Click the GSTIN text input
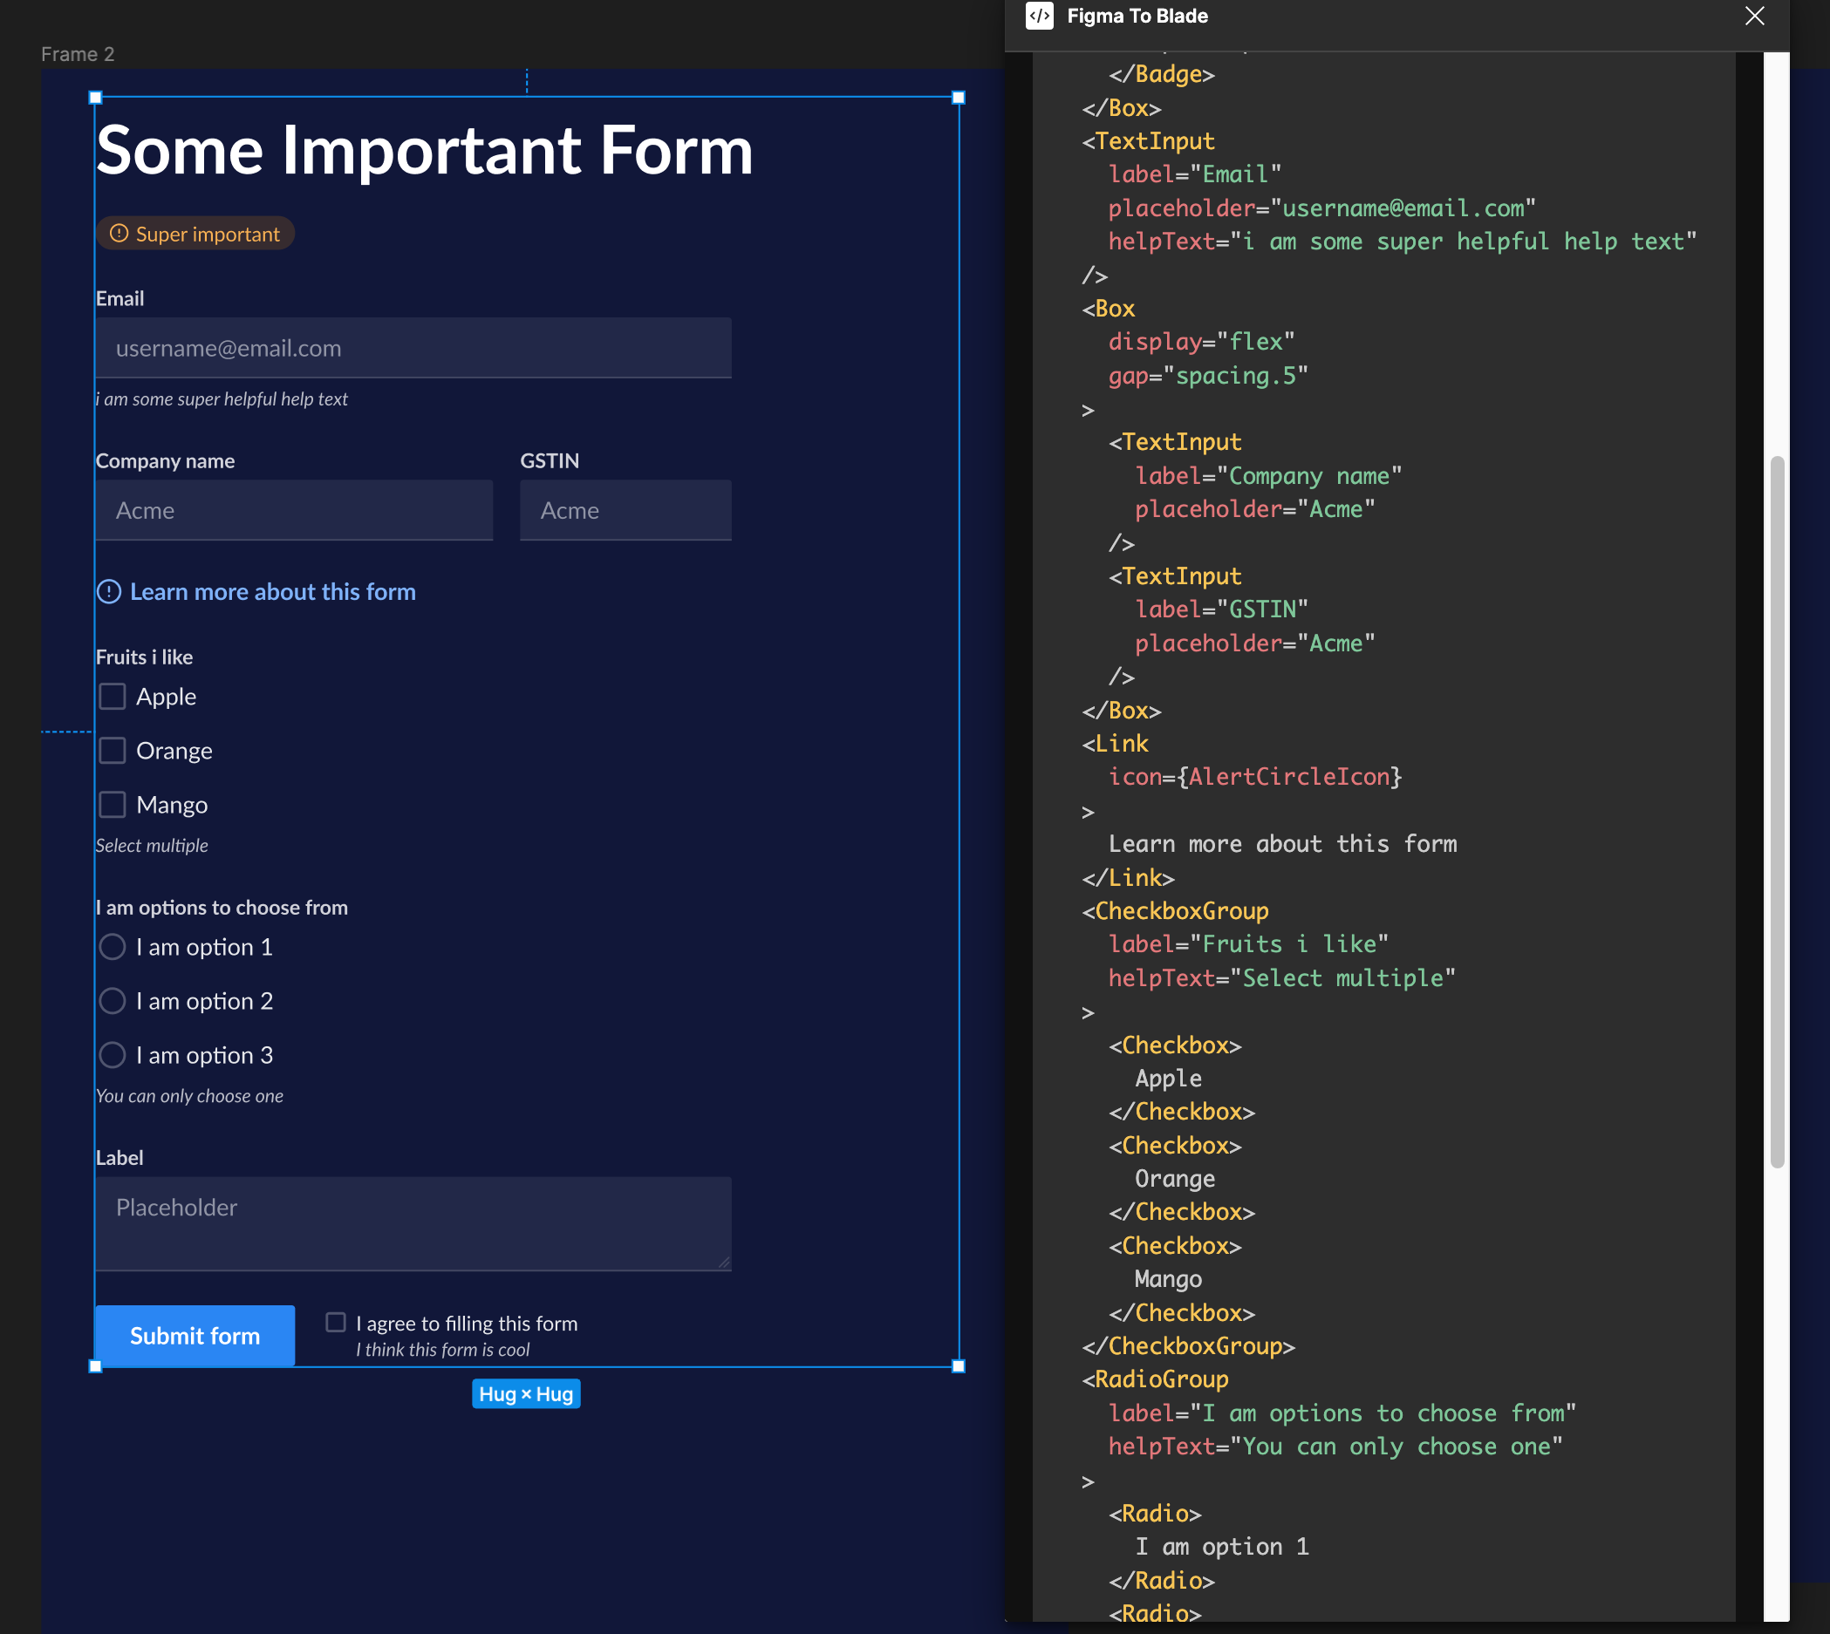 [x=625, y=510]
